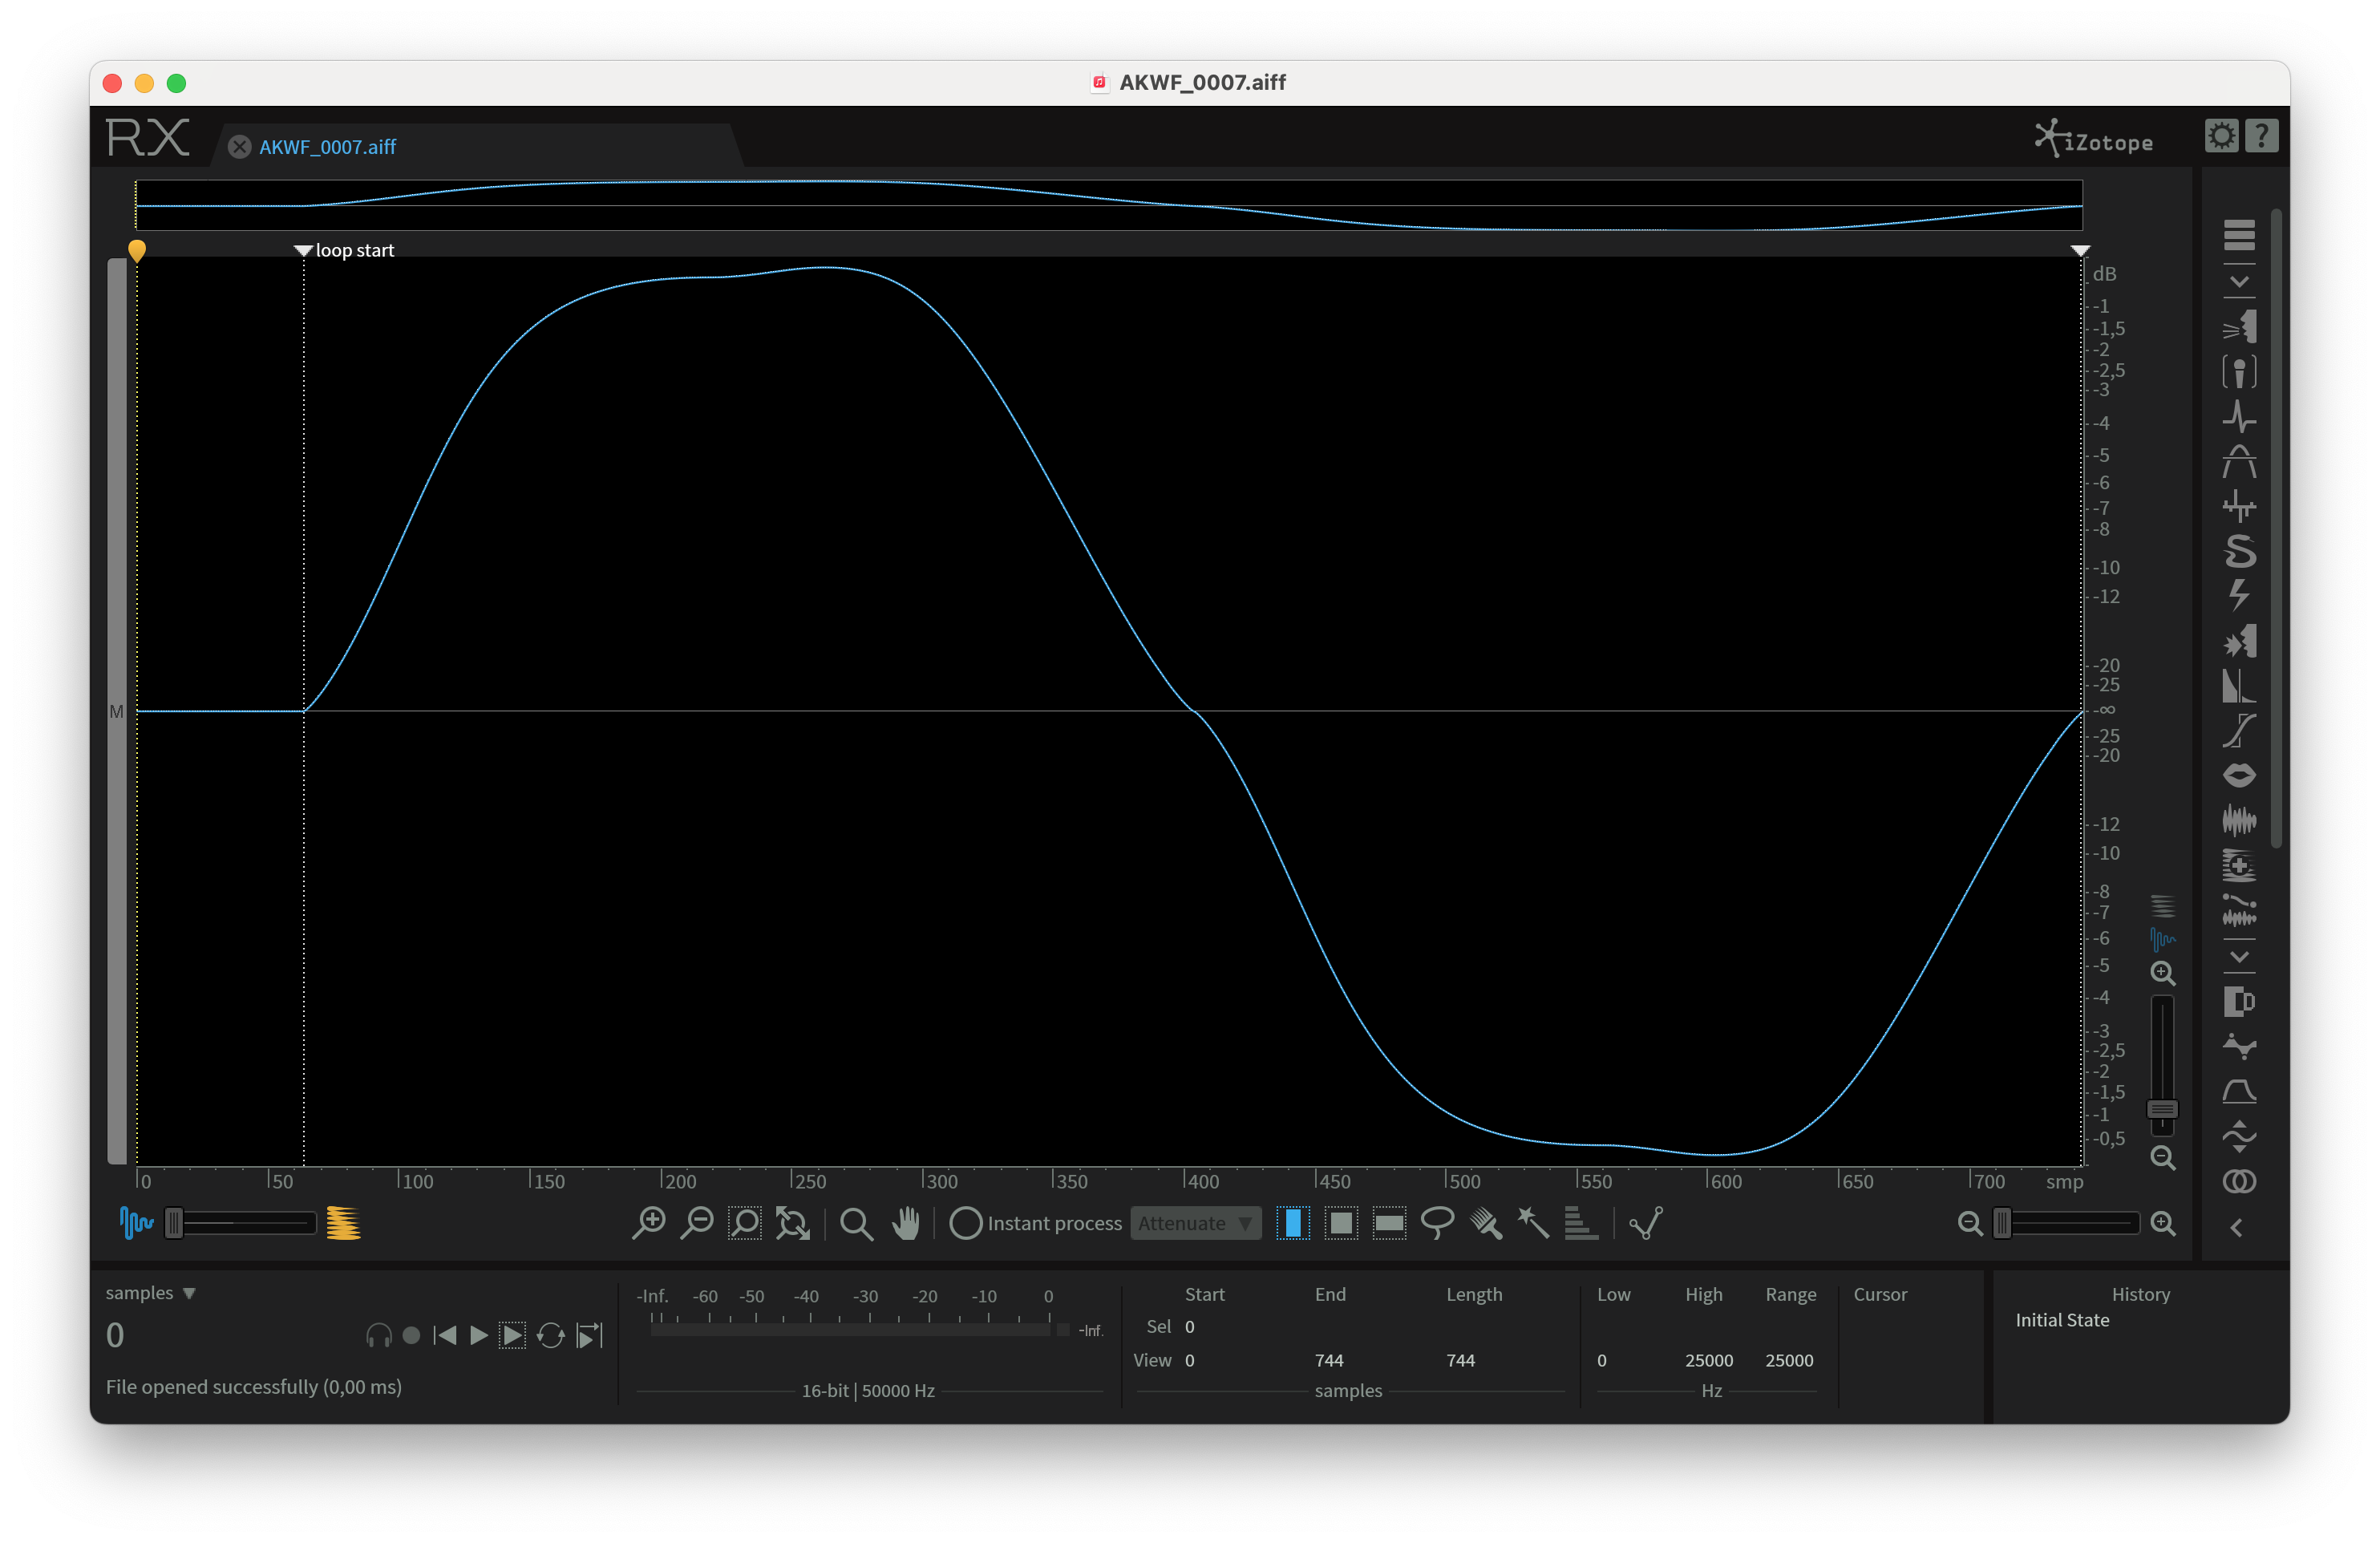The width and height of the screenshot is (2380, 1543).
Task: Toggle the Frequency selection tool
Action: [1389, 1223]
